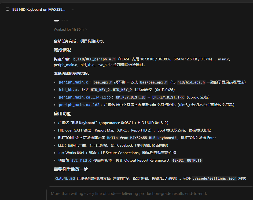The height and width of the screenshot is (200, 253).
Task: Open the README.md link
Action: coord(65,178)
